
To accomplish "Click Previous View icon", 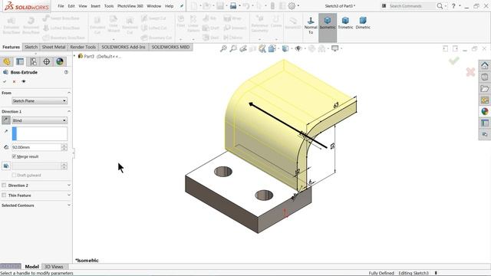I will 243,48.
